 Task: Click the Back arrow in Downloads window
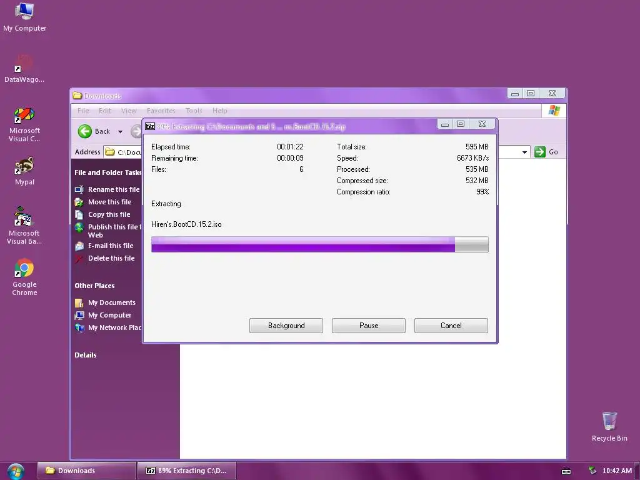click(x=85, y=131)
